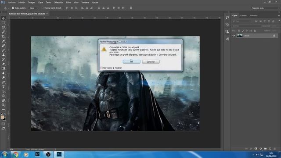Click Create new layer icon at panel bottom

270,149
